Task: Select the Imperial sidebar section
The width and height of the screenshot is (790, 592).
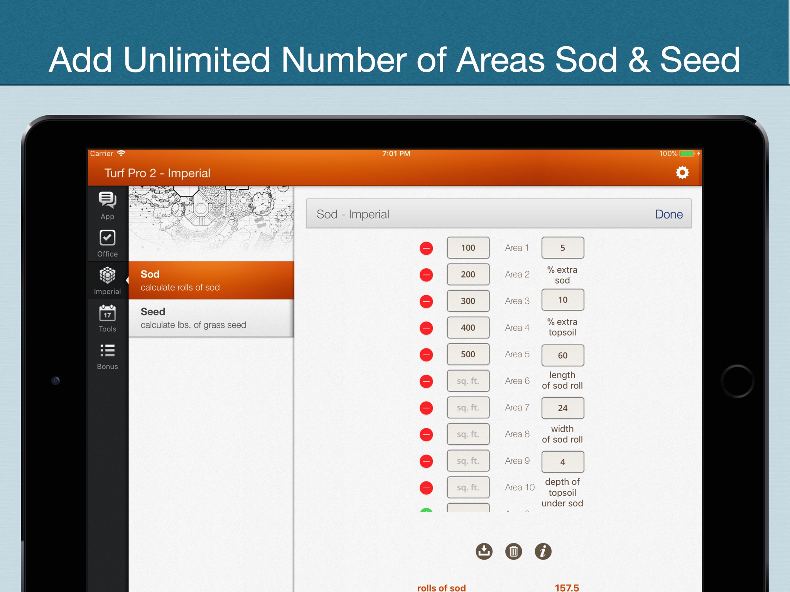Action: point(107,281)
